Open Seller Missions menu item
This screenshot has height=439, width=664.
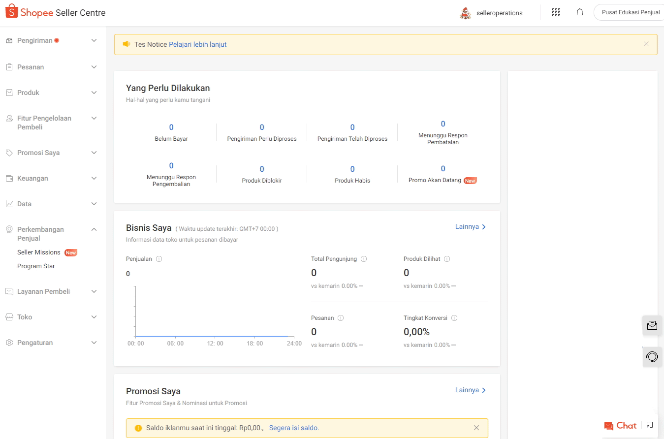pos(39,252)
